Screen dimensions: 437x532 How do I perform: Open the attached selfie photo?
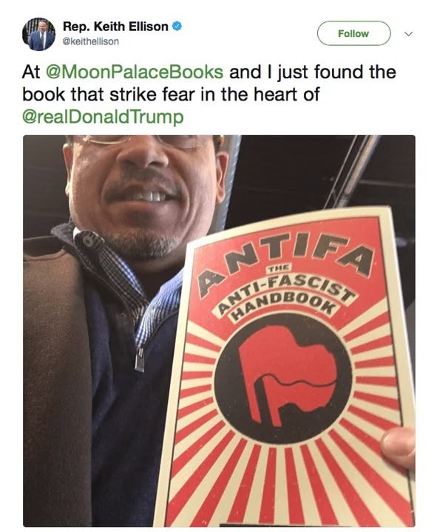(x=219, y=331)
